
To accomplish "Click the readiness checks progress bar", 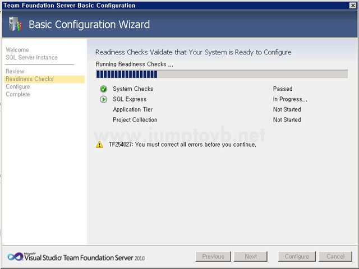I will (x=222, y=74).
